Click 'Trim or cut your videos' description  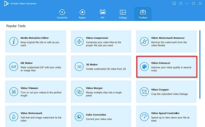click(41, 94)
